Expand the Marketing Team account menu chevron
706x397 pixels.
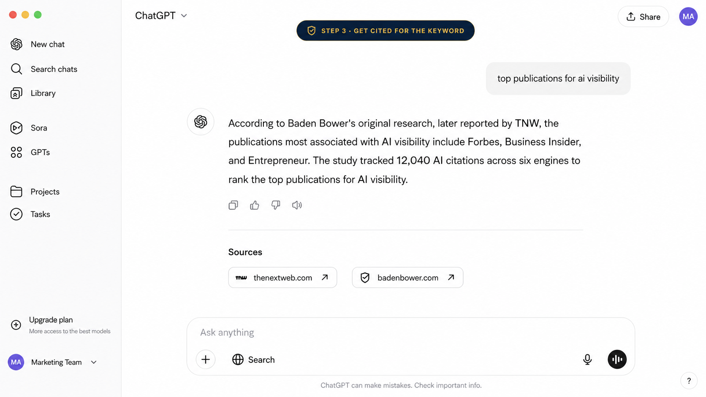(94, 362)
